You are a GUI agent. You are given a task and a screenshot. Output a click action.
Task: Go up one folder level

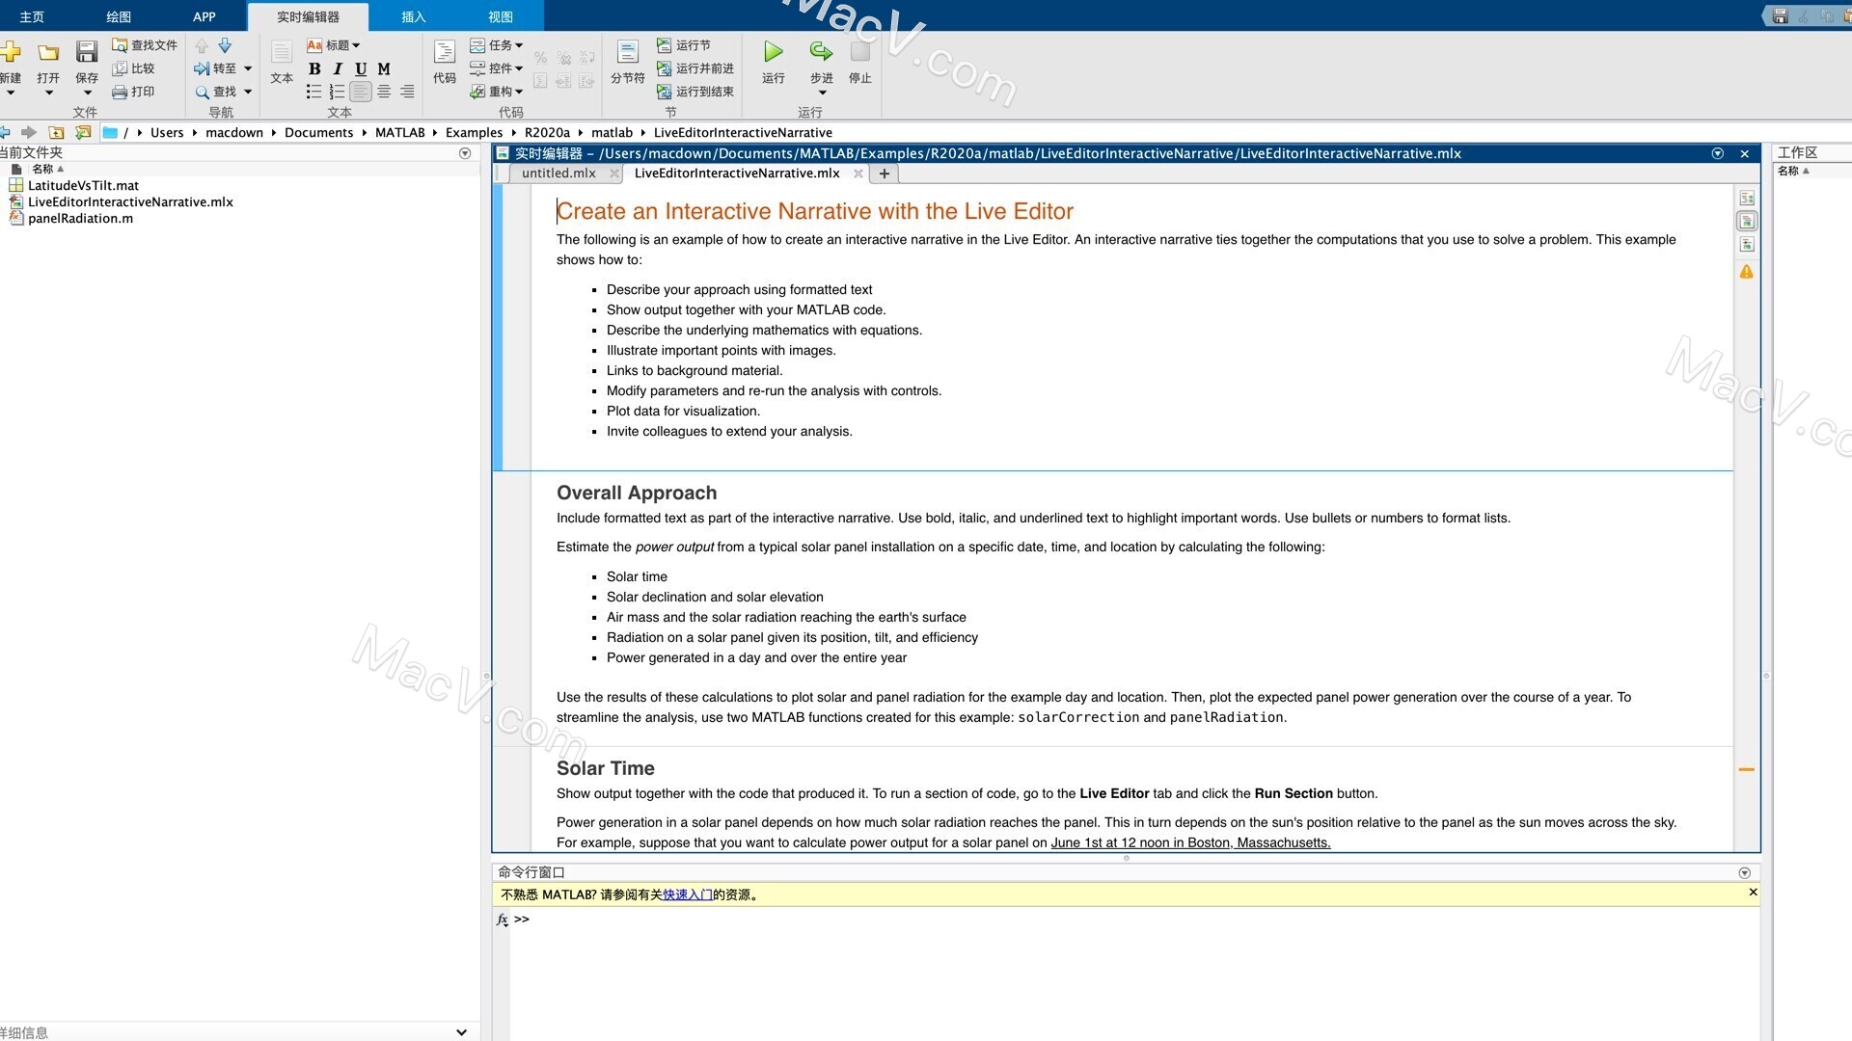point(57,132)
